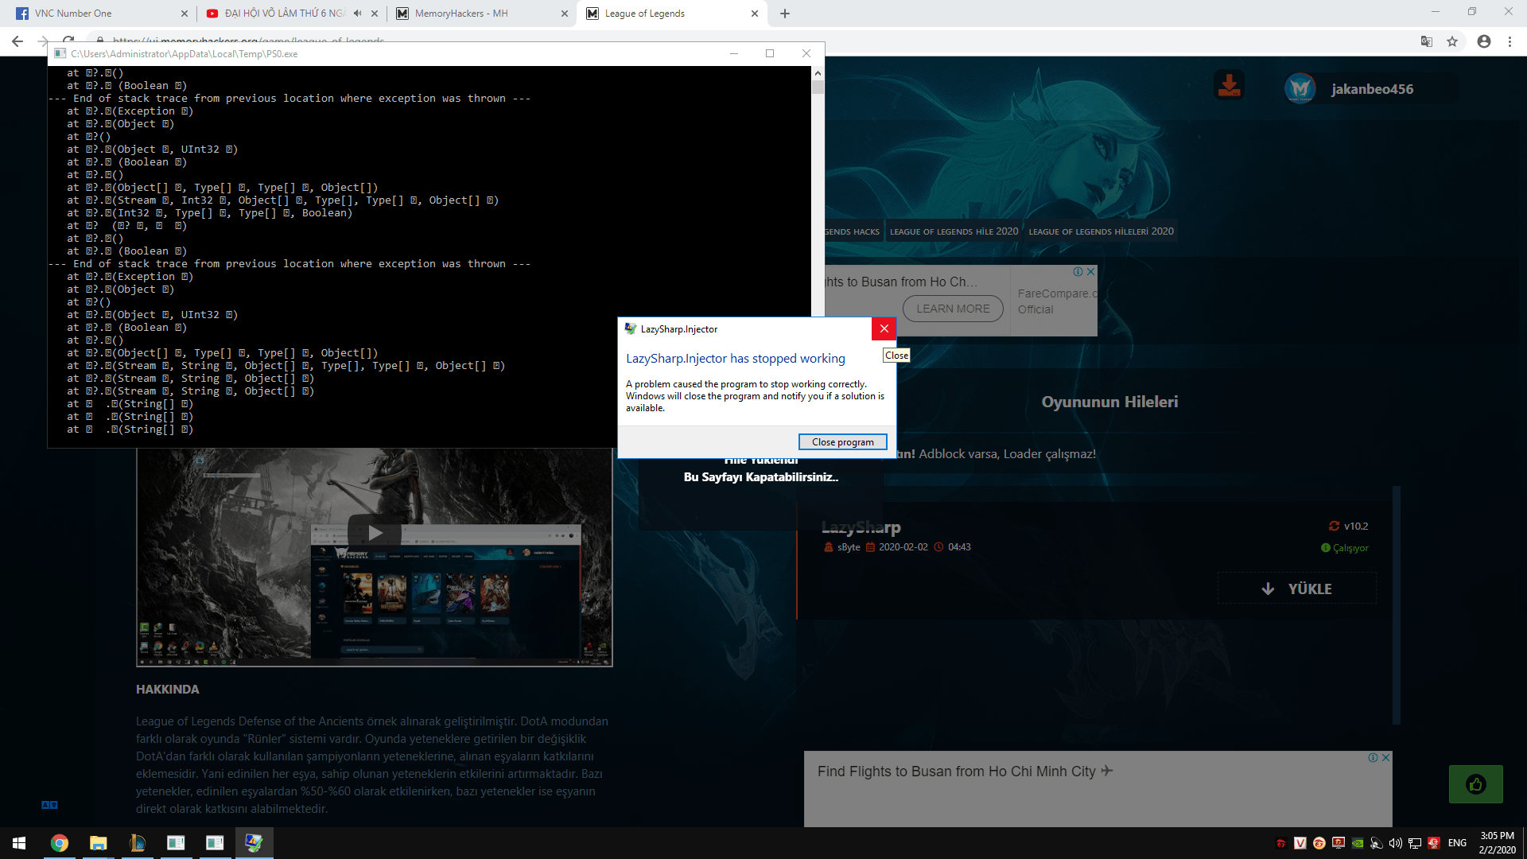Screen dimensions: 1527x859
Task: Open the Chrome three-dot menu
Action: point(1510,41)
